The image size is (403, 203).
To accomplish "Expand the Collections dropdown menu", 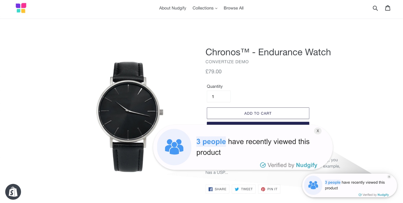I will coord(205,8).
